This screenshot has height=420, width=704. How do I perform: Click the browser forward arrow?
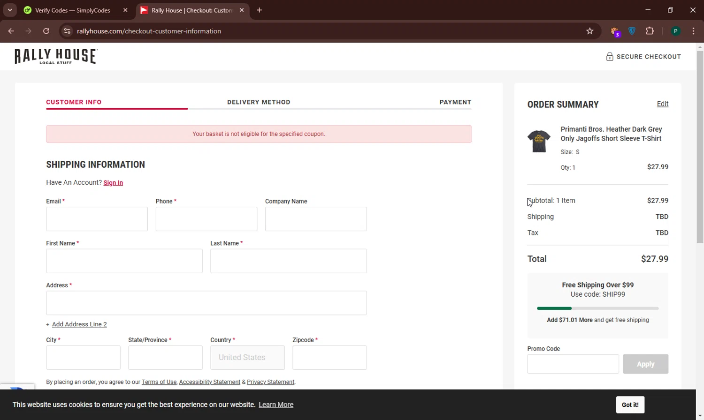pos(29,31)
